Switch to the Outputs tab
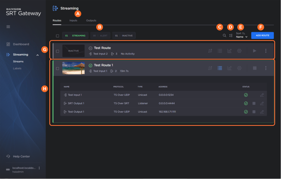Screen dimensions: 281x179 coord(91,21)
